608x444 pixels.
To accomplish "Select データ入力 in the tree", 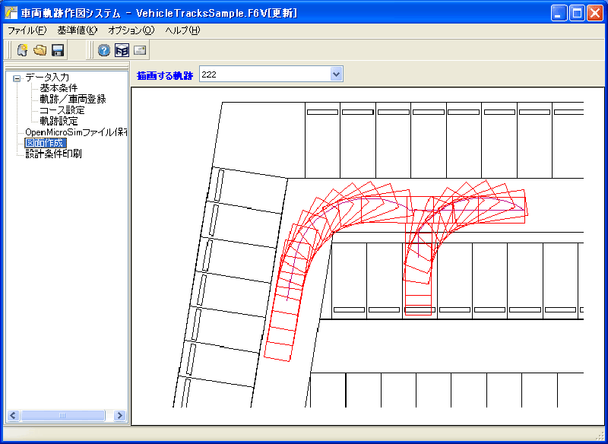I will tap(47, 78).
